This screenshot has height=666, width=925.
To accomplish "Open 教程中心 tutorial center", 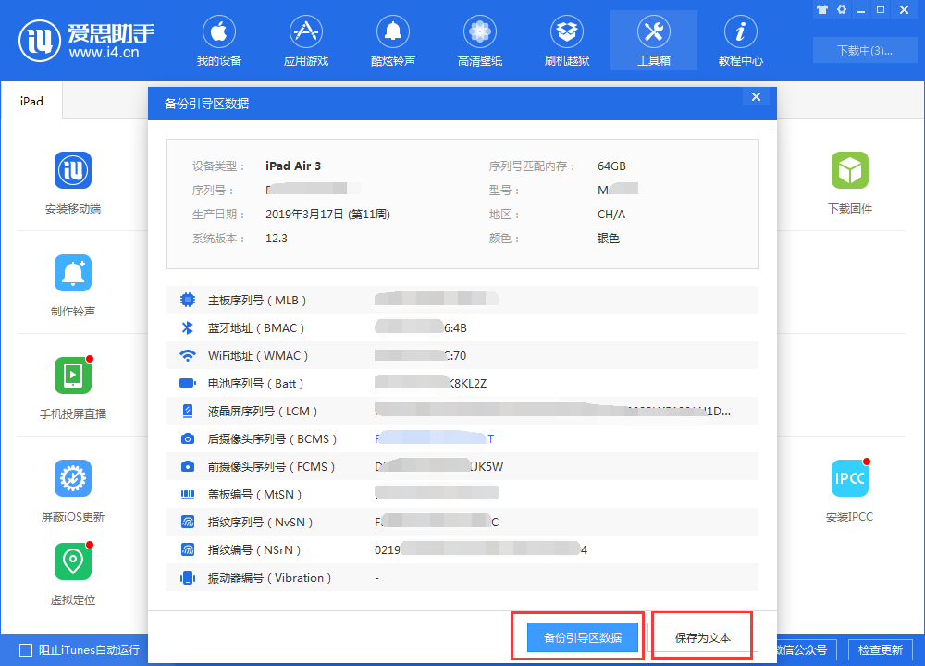I will tap(740, 41).
